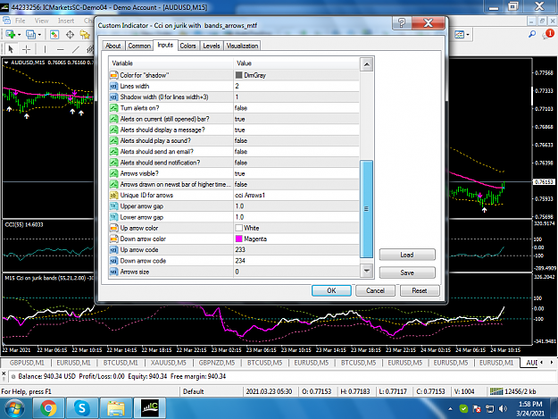Viewport: 558px width, 419px height.
Task: Select the cursor arrow tool
Action: pos(11,49)
